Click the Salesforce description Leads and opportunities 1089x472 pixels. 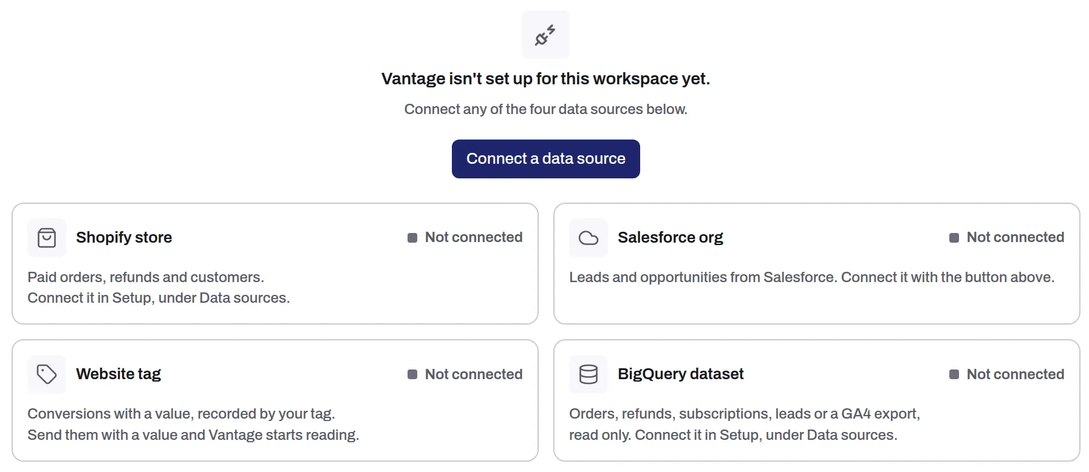coord(812,277)
